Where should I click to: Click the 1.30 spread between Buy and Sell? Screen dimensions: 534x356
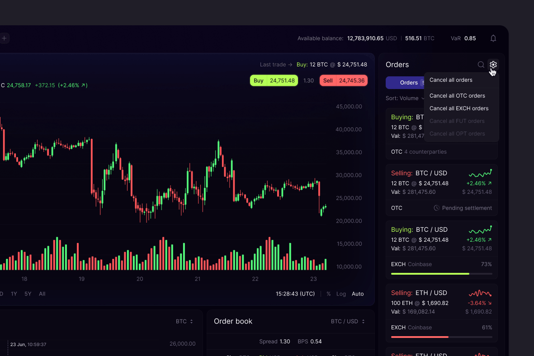(x=308, y=81)
